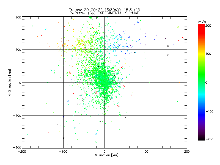This screenshot has width=220, height=165.
Task: Click the '0' tick label on the N-S axis
Action: click(x=20, y=82)
